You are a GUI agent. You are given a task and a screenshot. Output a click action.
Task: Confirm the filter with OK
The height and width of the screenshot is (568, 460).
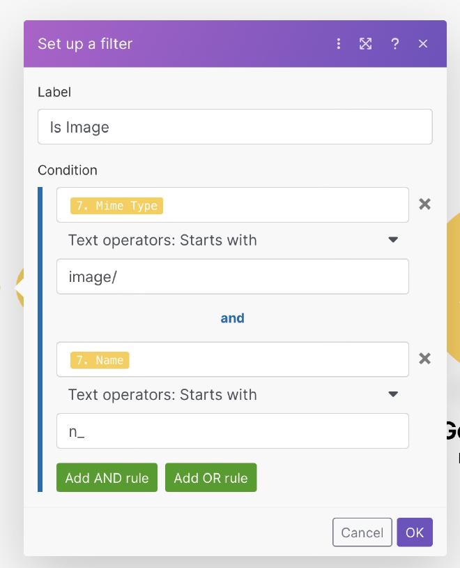click(415, 532)
